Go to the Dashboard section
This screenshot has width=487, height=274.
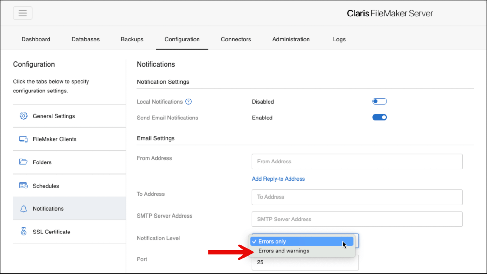(36, 39)
